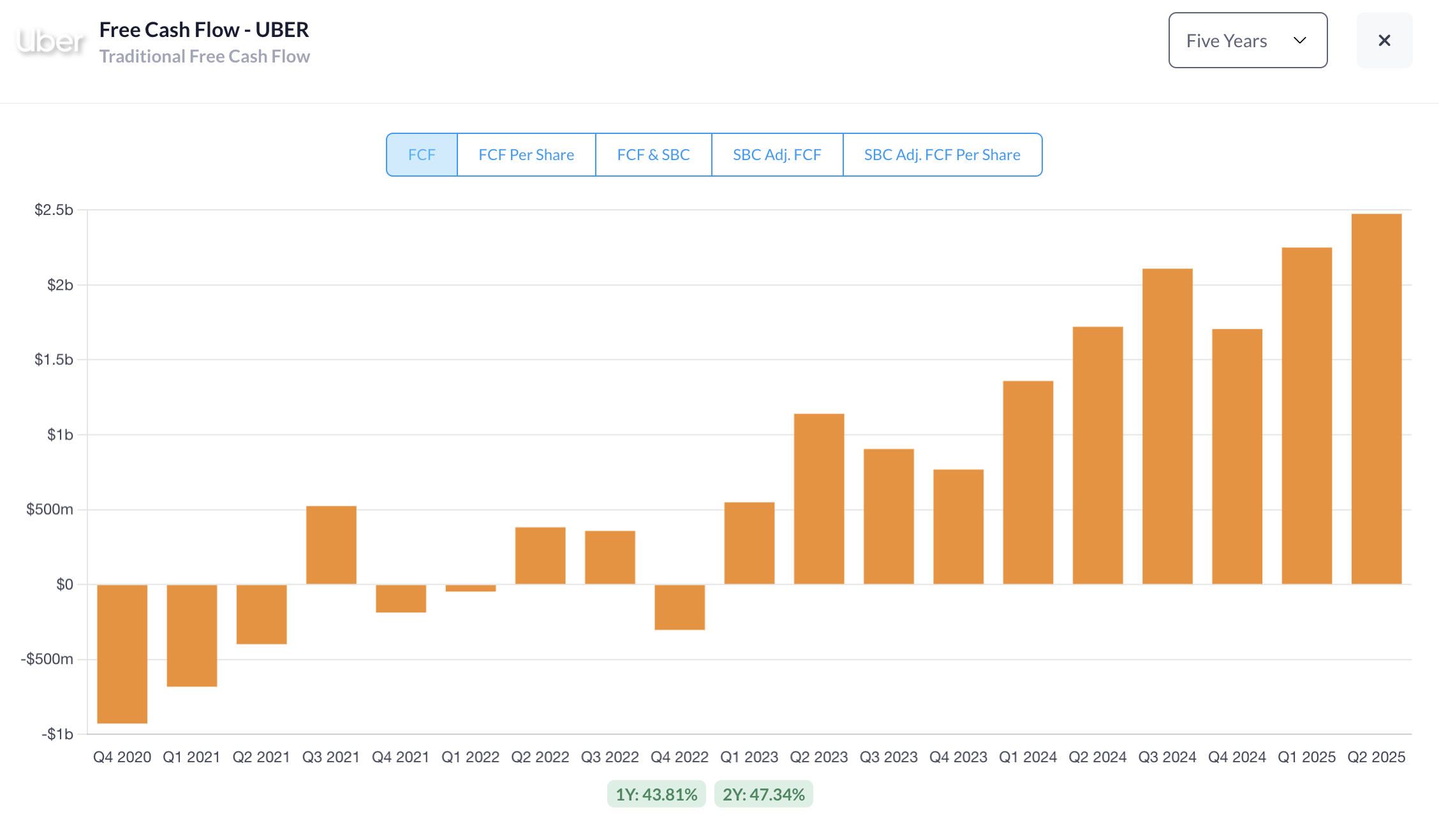1439x819 pixels.
Task: Click the Uber logo icon
Action: click(x=50, y=41)
